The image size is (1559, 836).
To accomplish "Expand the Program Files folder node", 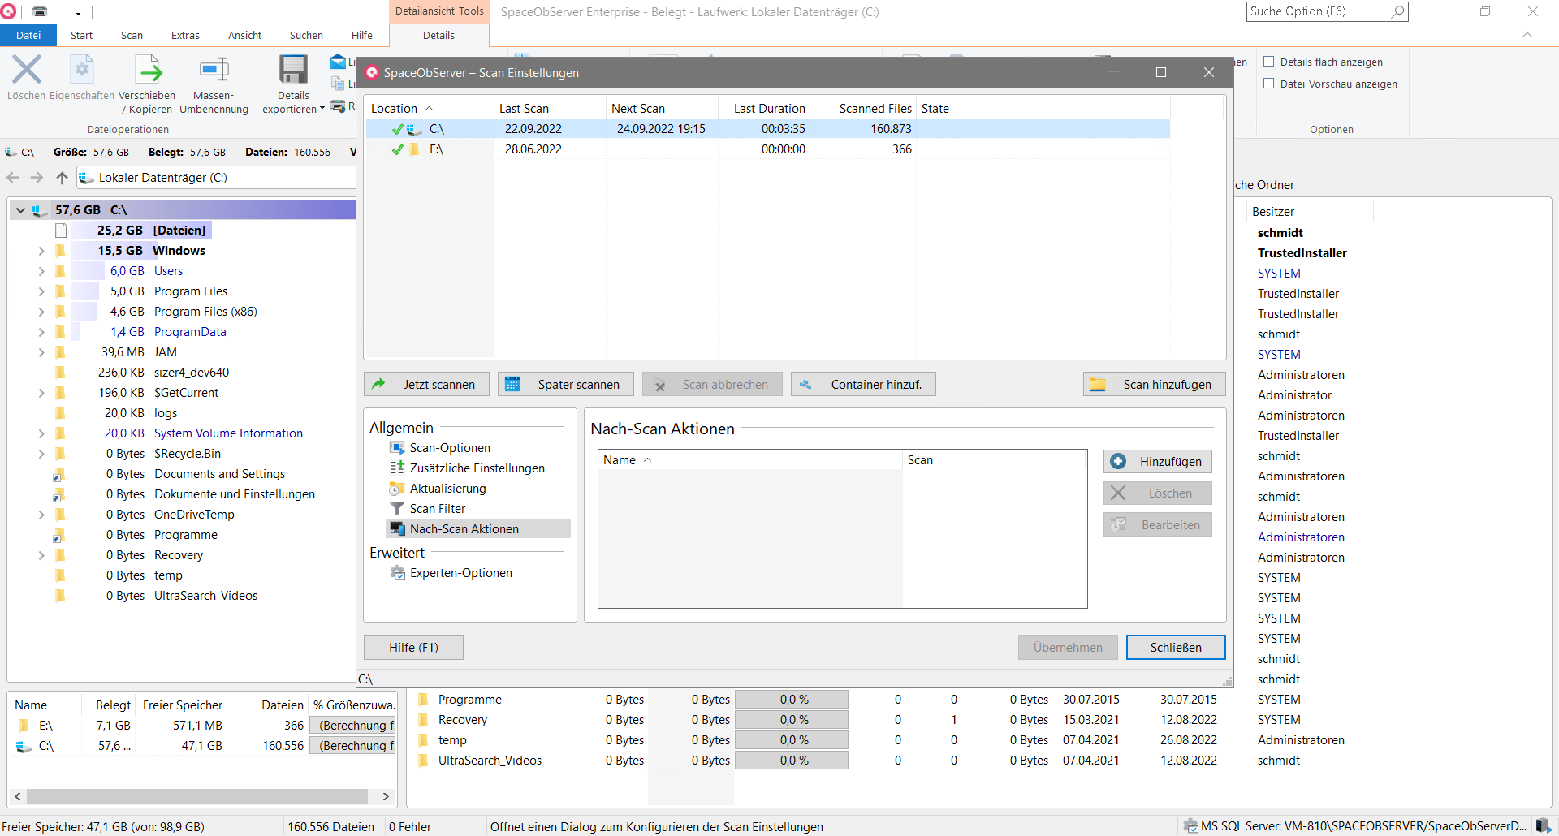I will tap(41, 291).
